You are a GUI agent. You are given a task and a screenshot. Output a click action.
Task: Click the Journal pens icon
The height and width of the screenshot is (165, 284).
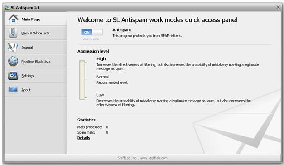click(x=13, y=47)
